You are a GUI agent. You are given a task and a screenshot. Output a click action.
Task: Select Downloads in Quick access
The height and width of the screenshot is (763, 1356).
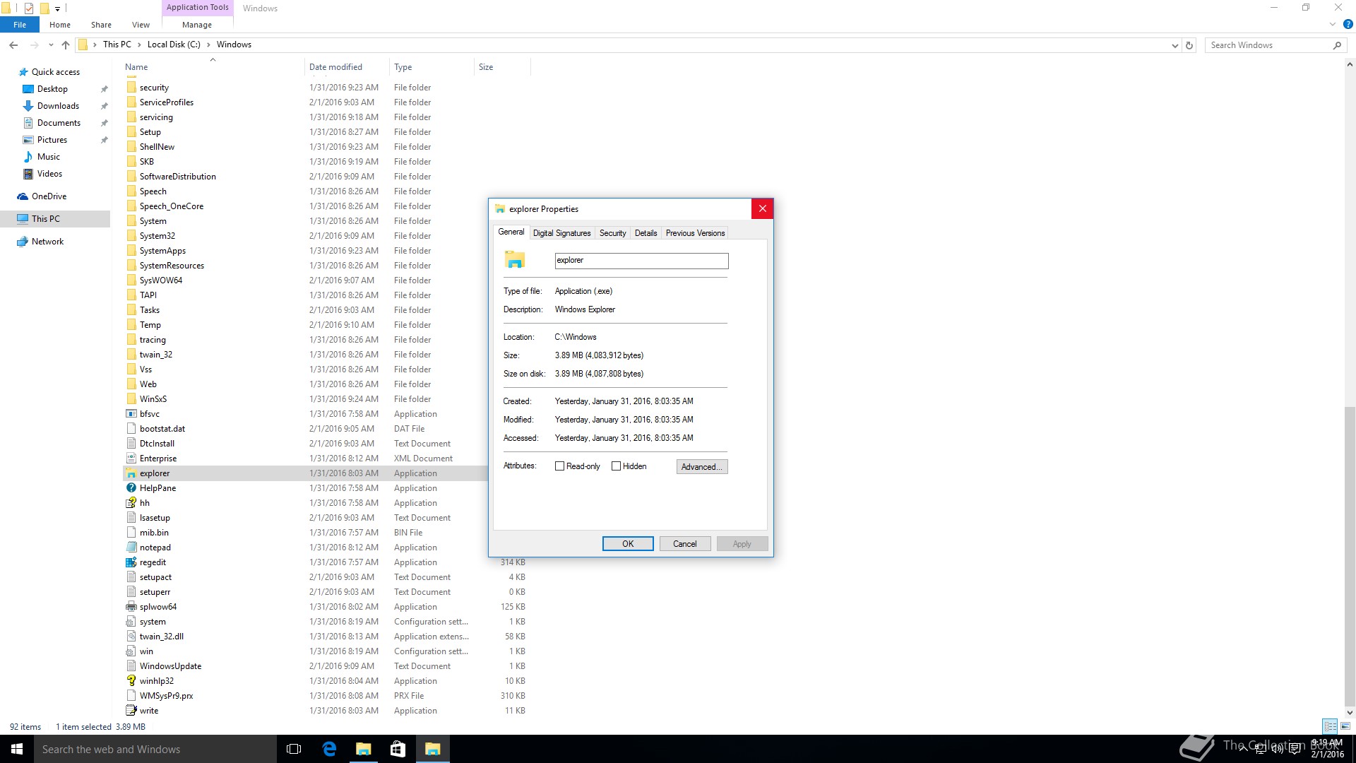pyautogui.click(x=58, y=106)
